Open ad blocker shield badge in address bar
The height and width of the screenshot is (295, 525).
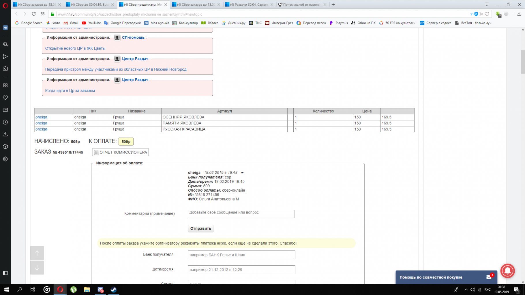(x=474, y=14)
